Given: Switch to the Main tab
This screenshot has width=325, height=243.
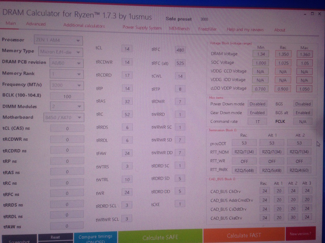Looking at the screenshot, I should point(11,23).
